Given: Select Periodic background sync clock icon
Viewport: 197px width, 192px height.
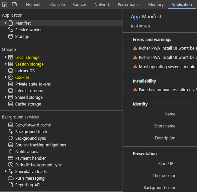Looking at the screenshot, I should [x=11, y=165].
